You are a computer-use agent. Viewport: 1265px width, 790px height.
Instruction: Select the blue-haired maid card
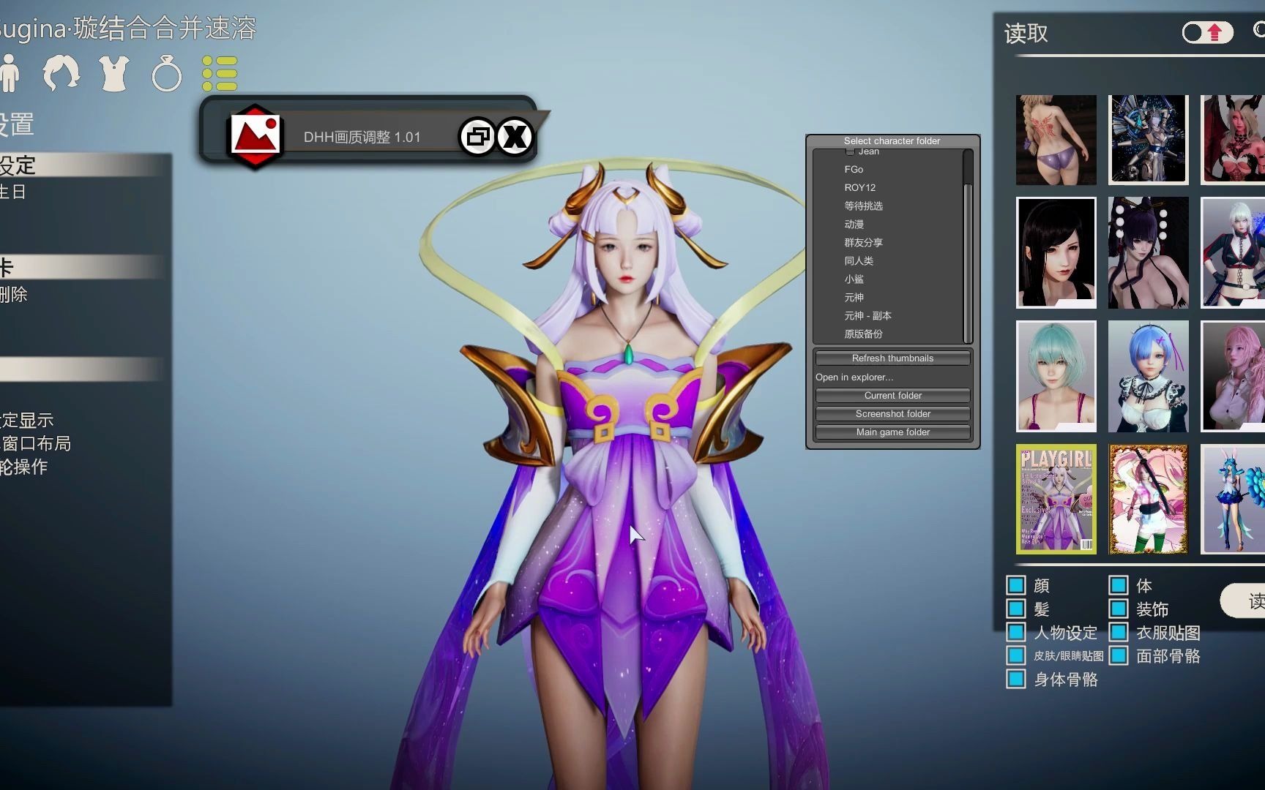[x=1148, y=376]
